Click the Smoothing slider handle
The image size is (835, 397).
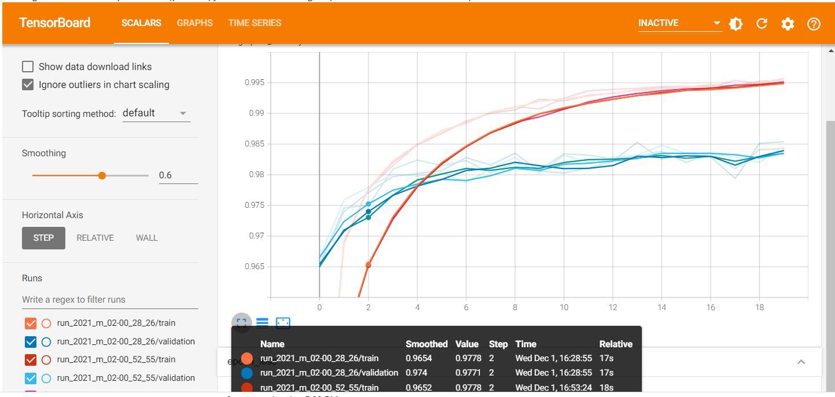pyautogui.click(x=102, y=175)
